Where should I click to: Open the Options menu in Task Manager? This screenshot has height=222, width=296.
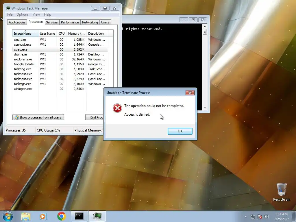pyautogui.click(x=23, y=14)
